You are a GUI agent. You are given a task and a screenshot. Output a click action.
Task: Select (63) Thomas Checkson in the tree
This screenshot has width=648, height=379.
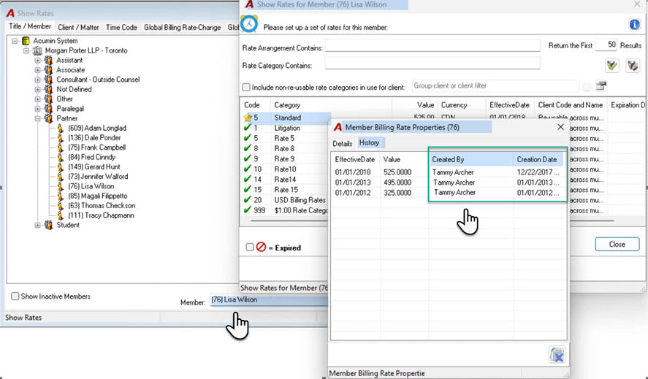click(102, 206)
